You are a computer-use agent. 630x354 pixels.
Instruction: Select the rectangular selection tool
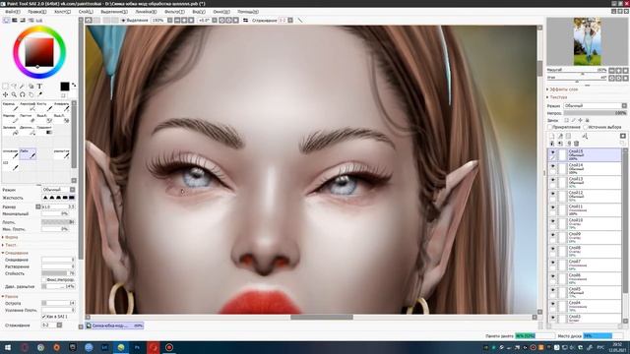tap(5, 87)
